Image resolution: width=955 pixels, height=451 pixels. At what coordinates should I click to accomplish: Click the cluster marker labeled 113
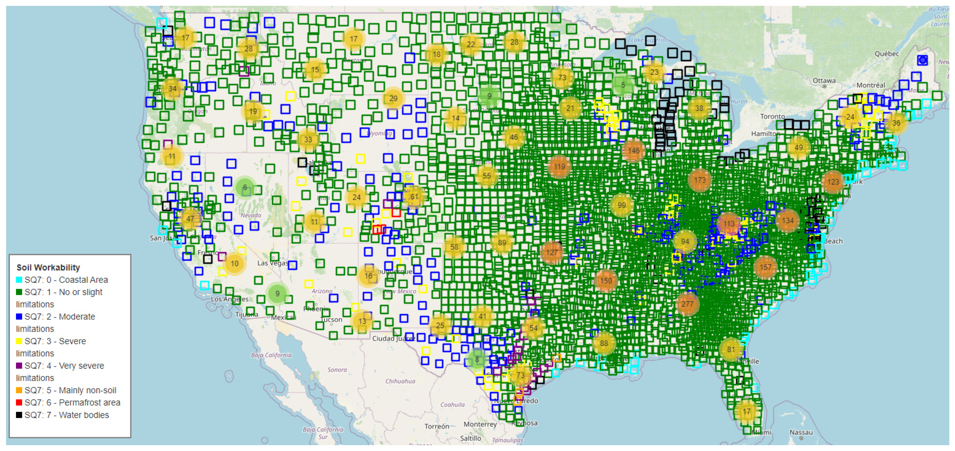point(728,223)
